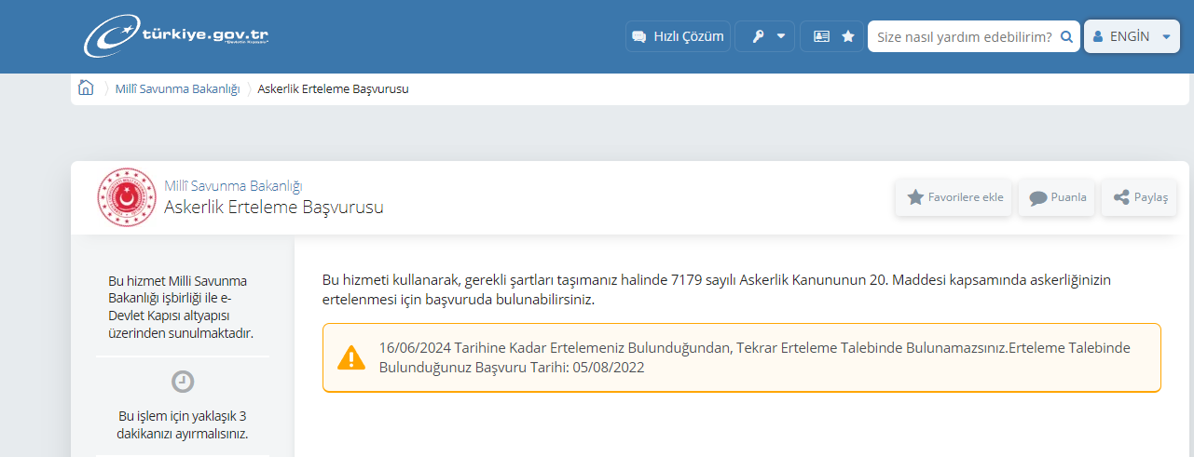Image resolution: width=1194 pixels, height=457 pixels.
Task: Open Millî Savunma Bakanlığı breadcrumb link
Action: click(177, 89)
